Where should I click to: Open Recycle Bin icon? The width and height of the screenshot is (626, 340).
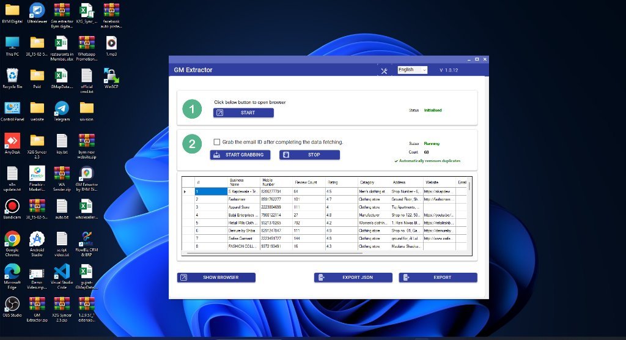pyautogui.click(x=12, y=79)
